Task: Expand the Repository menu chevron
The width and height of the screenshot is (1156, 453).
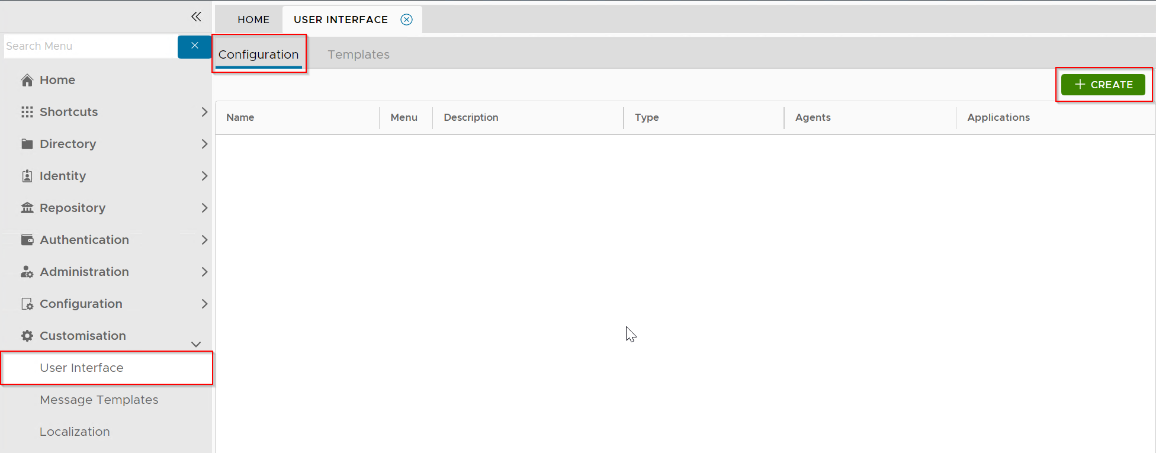Action: 204,208
